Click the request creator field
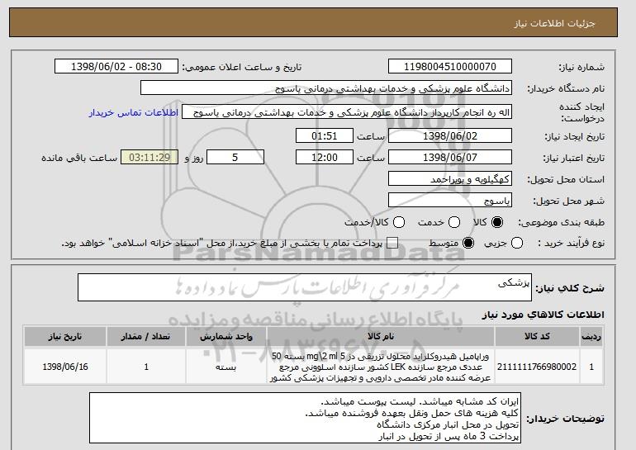Screen dimensions: 636x450 (347, 112)
